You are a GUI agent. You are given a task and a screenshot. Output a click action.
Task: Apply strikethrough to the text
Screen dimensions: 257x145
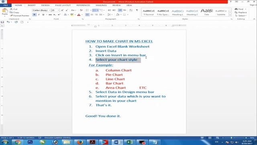tap(50, 14)
